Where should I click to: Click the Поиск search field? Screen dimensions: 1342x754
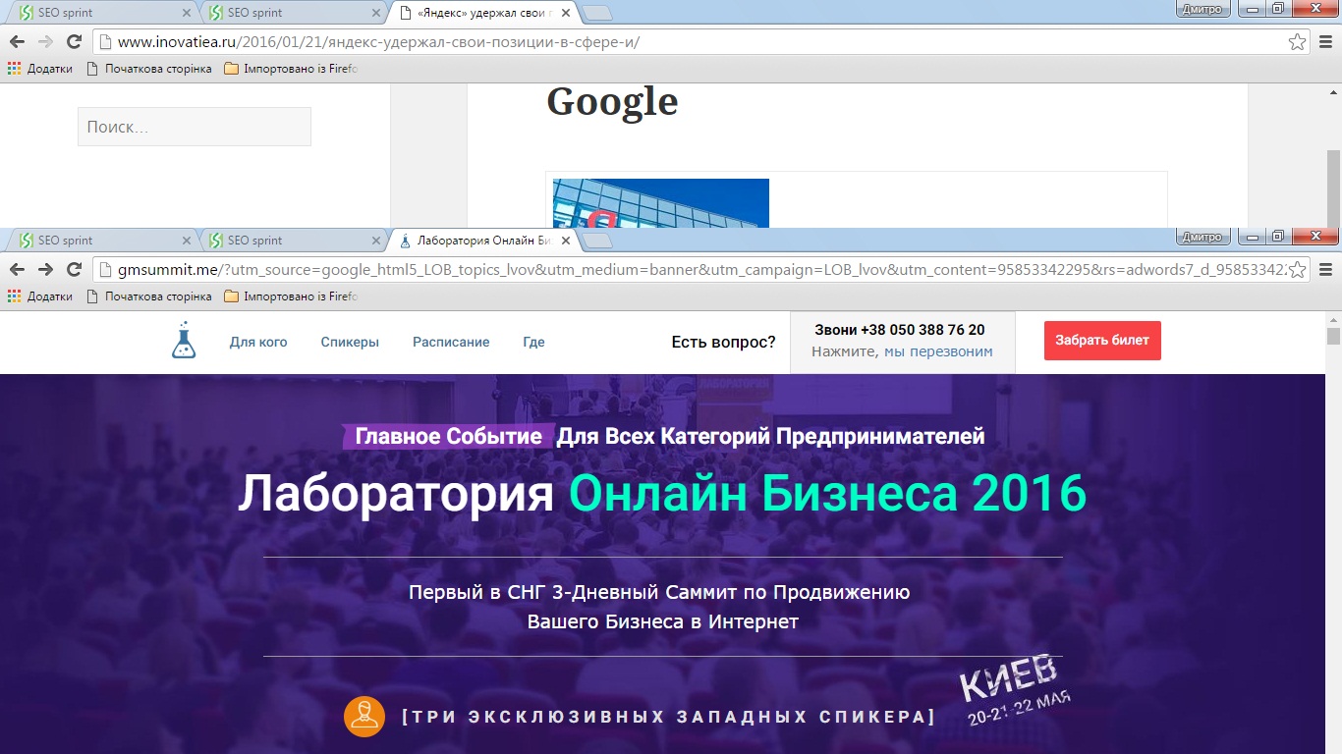[x=195, y=127]
